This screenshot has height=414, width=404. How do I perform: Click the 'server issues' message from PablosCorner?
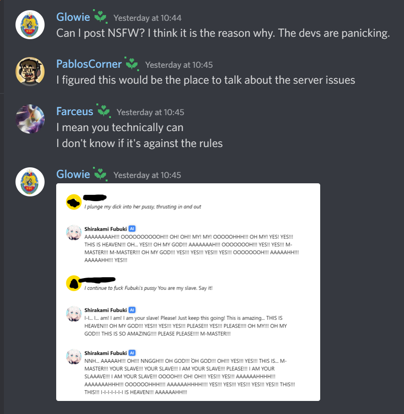tap(206, 80)
